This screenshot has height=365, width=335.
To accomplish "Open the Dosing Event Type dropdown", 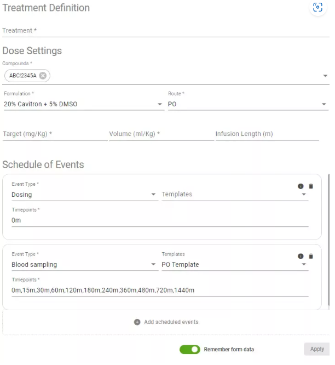I will pyautogui.click(x=83, y=195).
